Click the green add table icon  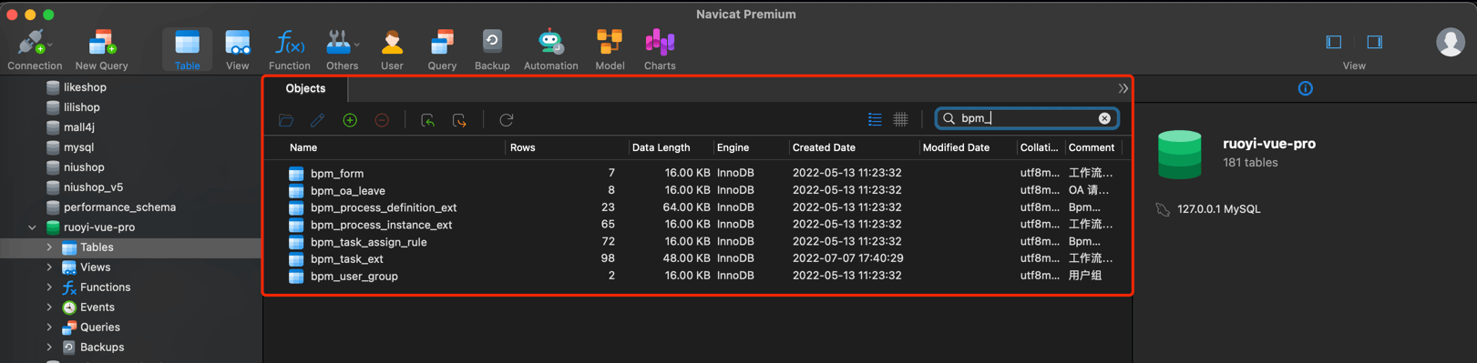pyautogui.click(x=350, y=120)
